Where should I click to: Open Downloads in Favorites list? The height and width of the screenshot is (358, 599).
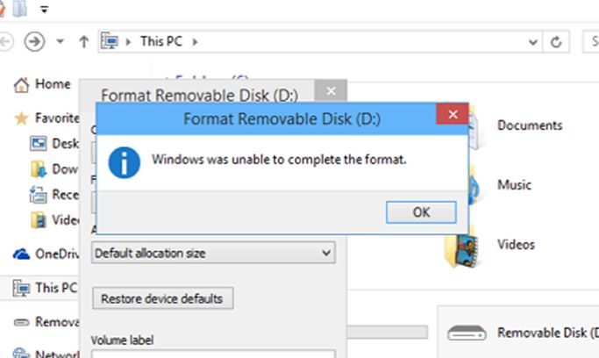(x=65, y=168)
